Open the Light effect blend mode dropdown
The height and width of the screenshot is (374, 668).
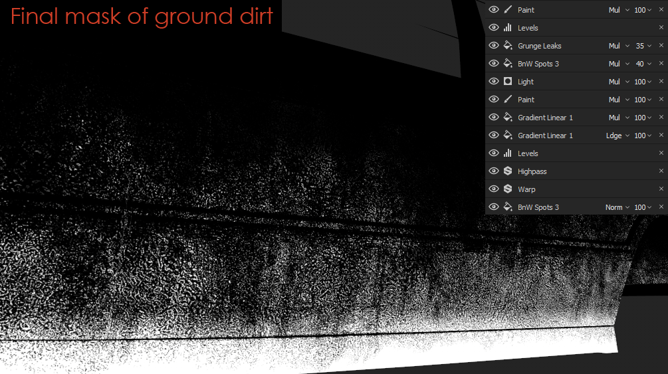coord(619,81)
